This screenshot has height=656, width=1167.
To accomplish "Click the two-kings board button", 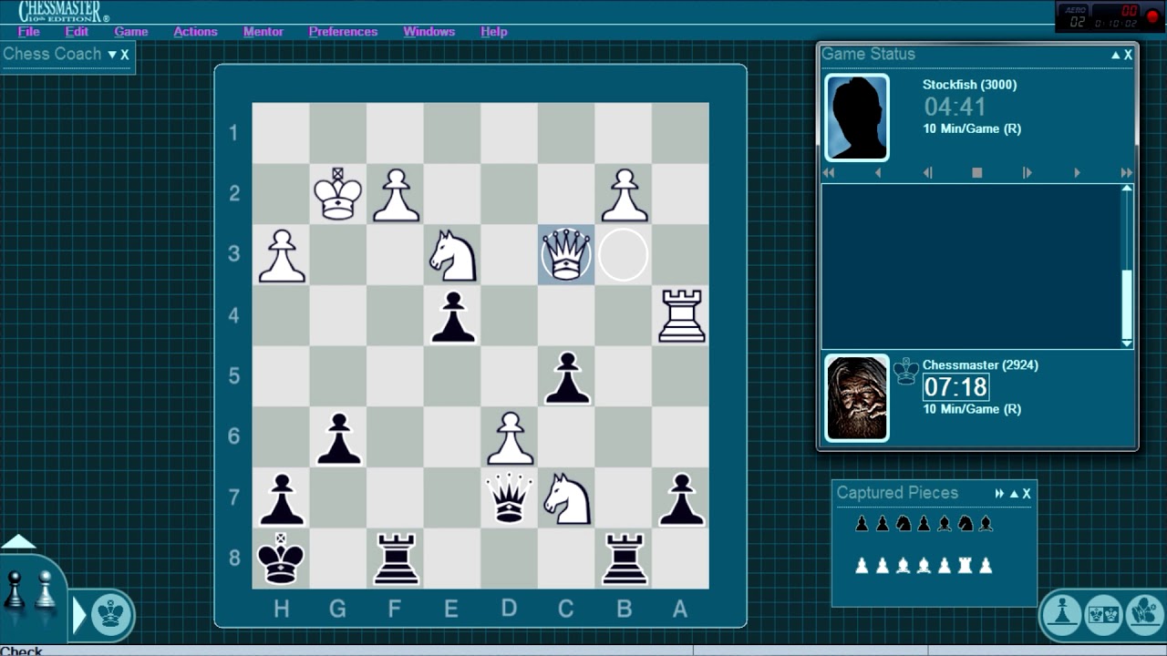I will click(x=1104, y=613).
